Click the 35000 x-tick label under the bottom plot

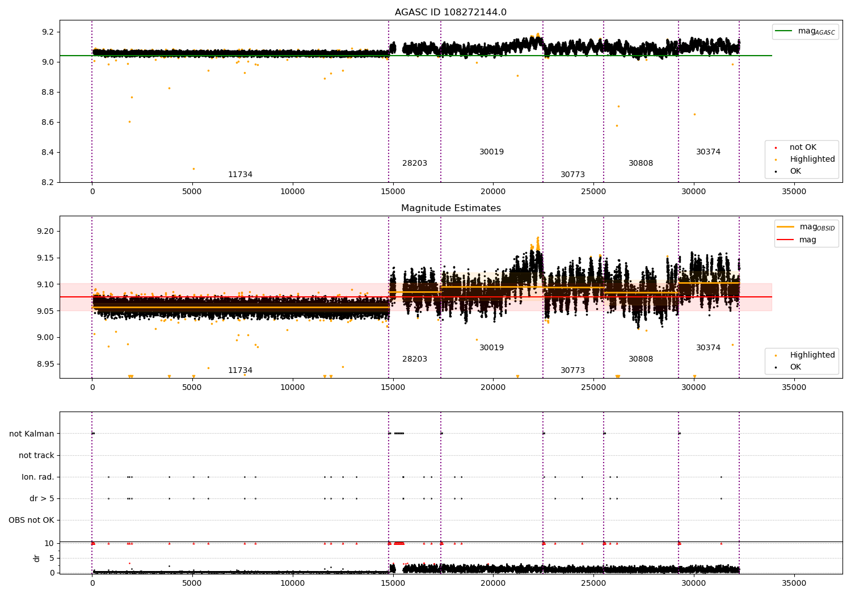tap(794, 584)
